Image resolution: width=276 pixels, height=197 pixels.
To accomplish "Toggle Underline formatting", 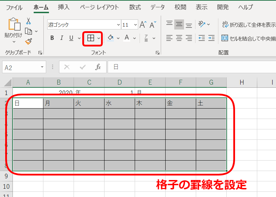I will tap(71, 38).
